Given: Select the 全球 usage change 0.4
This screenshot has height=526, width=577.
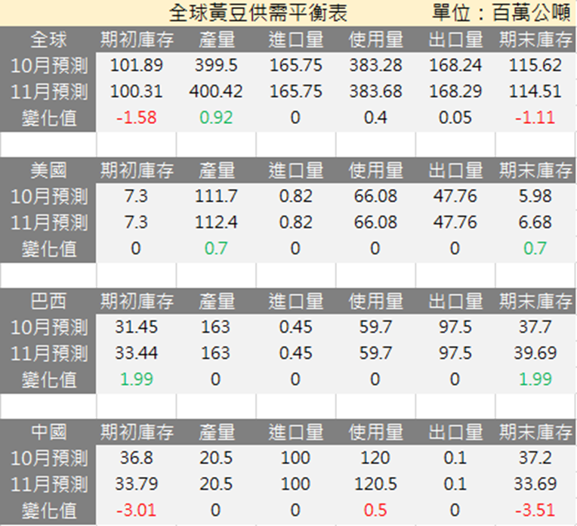Looking at the screenshot, I should pos(375,118).
